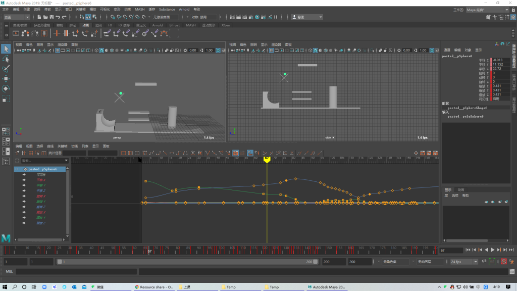Open the Windows Start menu

pyautogui.click(x=5, y=287)
